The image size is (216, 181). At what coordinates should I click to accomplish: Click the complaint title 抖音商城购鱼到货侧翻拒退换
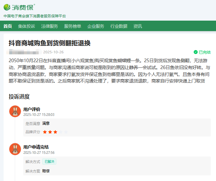(x=49, y=43)
